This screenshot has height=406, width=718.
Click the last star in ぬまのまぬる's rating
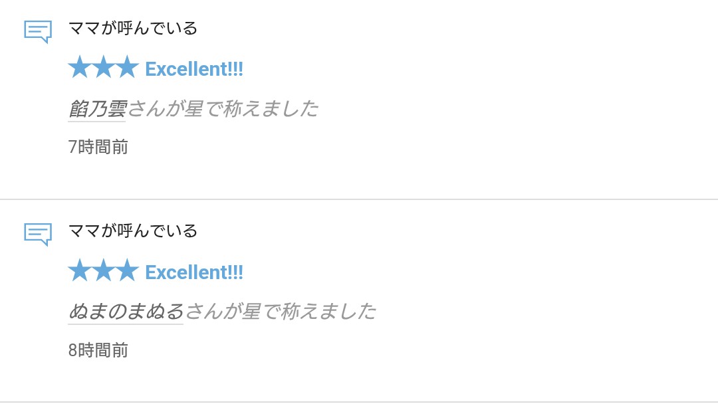coord(127,270)
